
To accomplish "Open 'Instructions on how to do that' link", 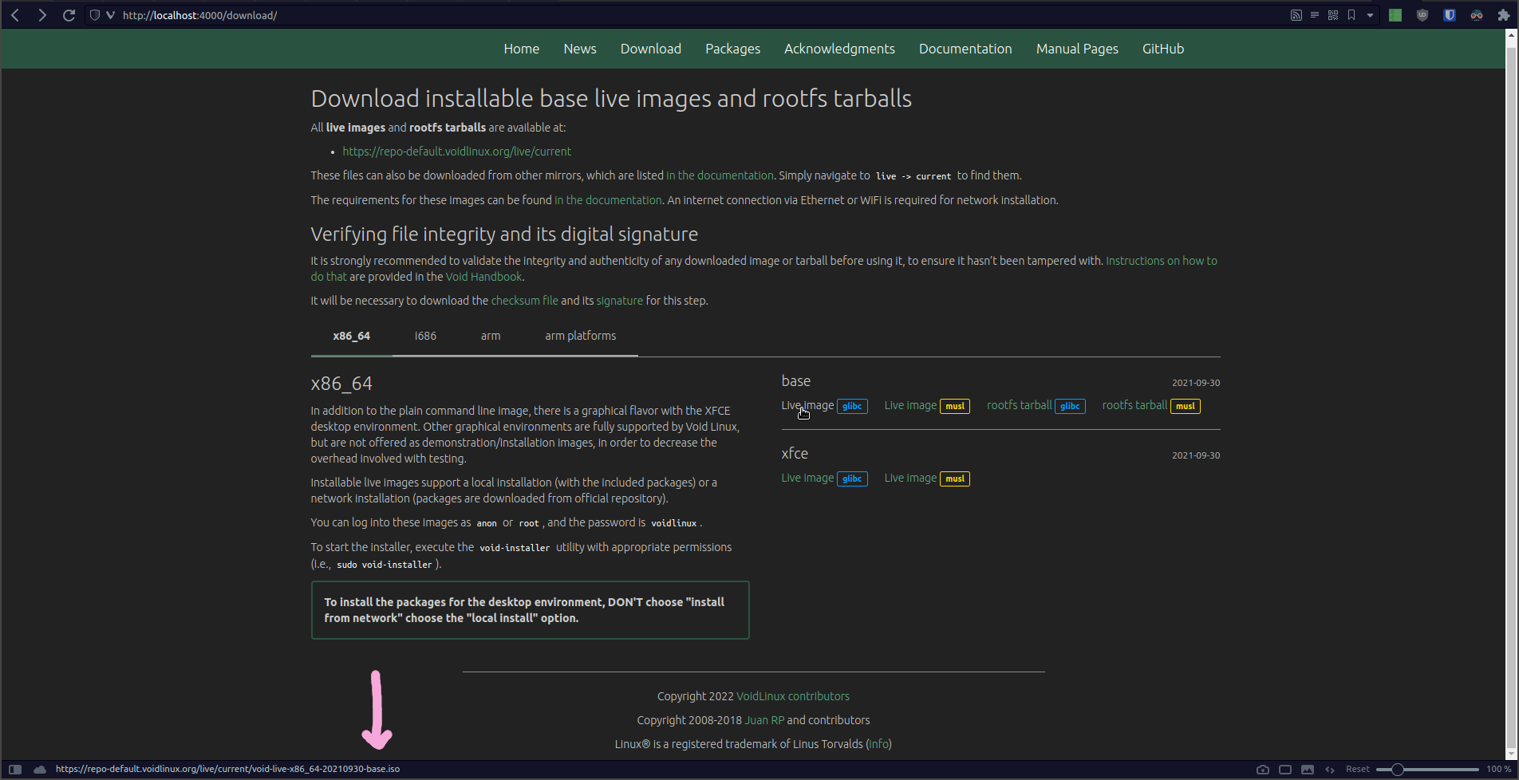I will click(1162, 261).
